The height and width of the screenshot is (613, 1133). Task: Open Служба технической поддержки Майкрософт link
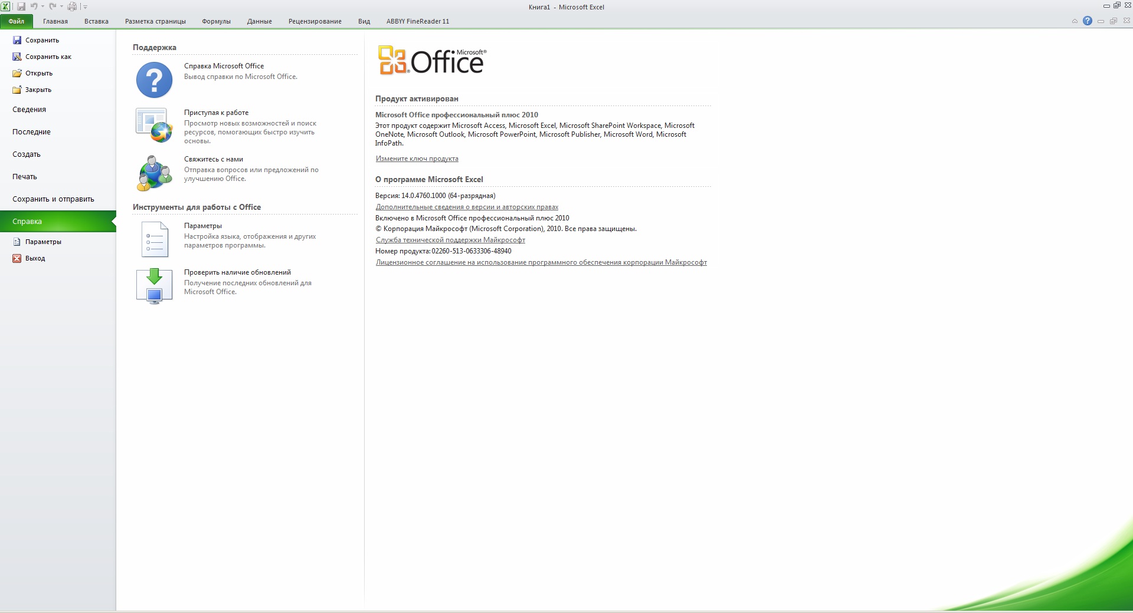(450, 240)
